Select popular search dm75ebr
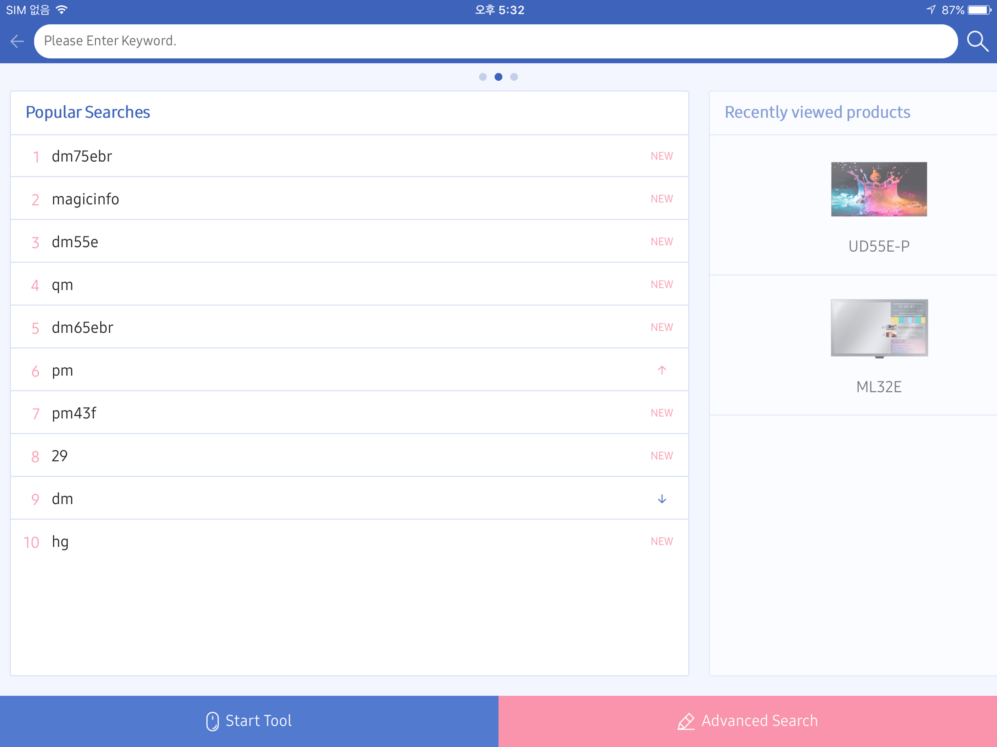The width and height of the screenshot is (997, 747). tap(82, 156)
